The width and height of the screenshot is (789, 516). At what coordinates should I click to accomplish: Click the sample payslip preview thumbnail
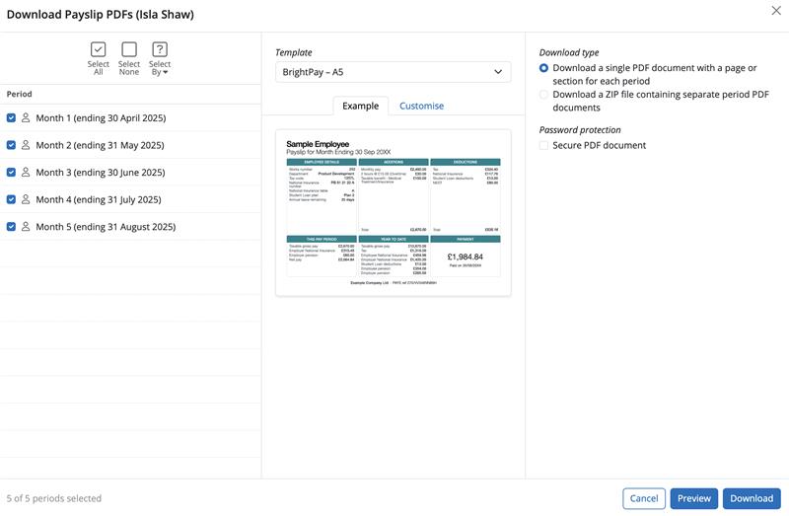(x=393, y=212)
